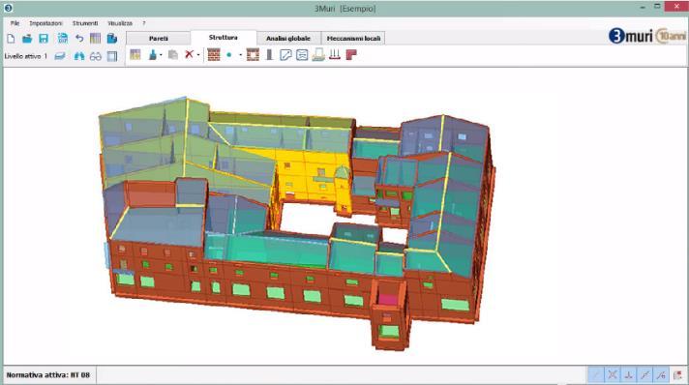The width and height of the screenshot is (689, 385).
Task: Select the brick wall panel tool
Action: coord(214,55)
